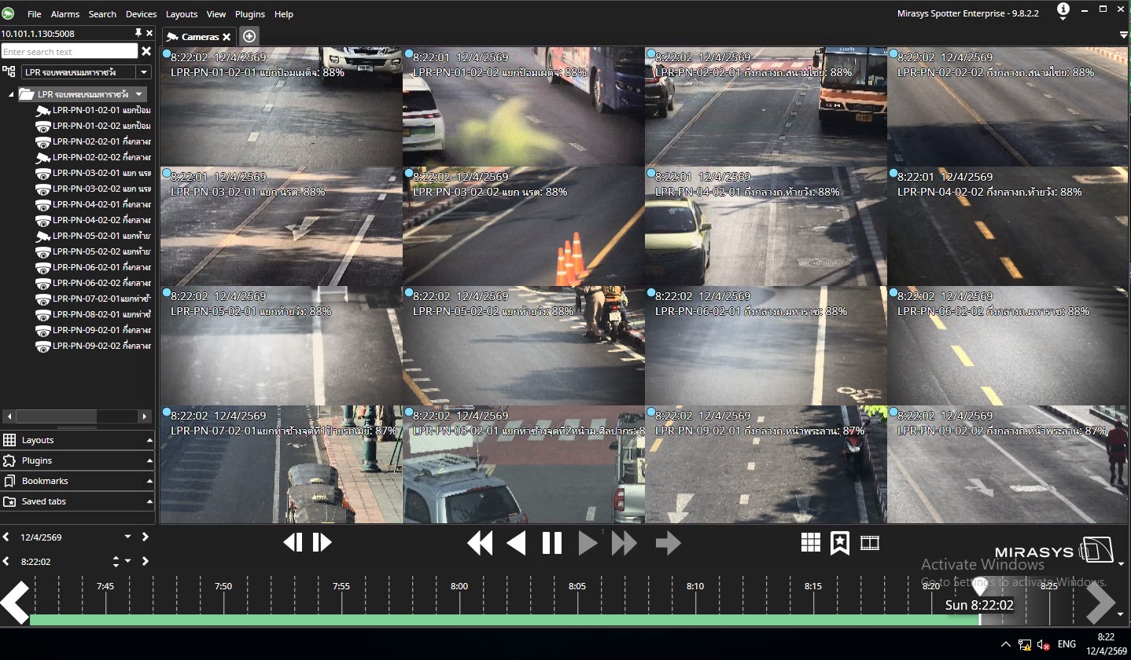Image resolution: width=1131 pixels, height=660 pixels.
Task: Open the Alarms menu
Action: pos(65,14)
